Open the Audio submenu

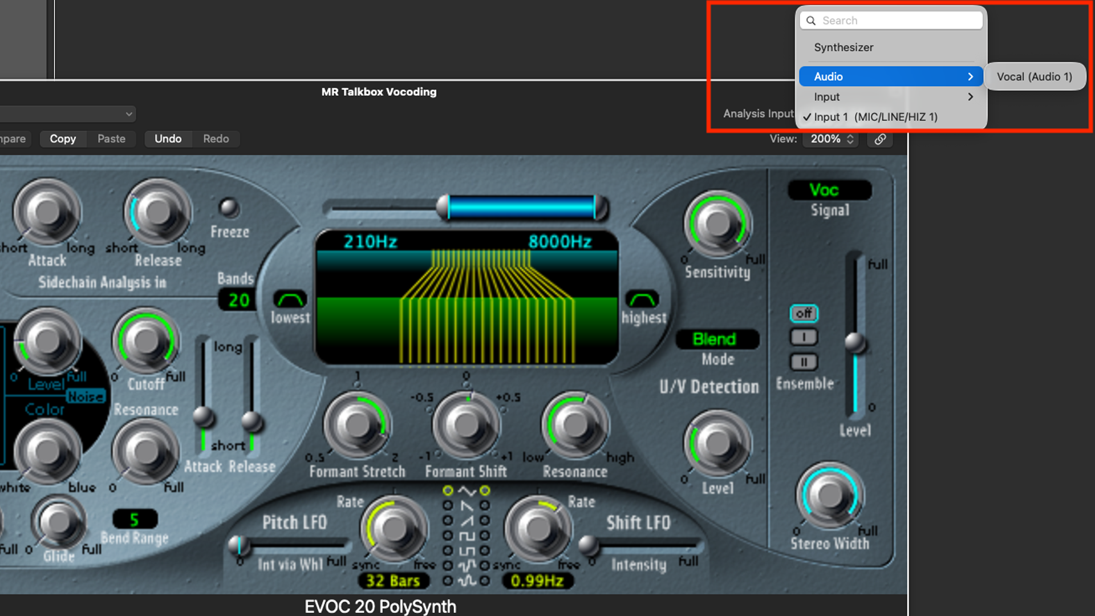pyautogui.click(x=891, y=76)
